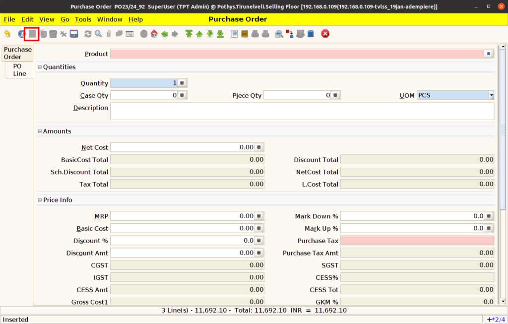The image size is (508, 324).
Task: Open the Tools menu
Action: (83, 19)
